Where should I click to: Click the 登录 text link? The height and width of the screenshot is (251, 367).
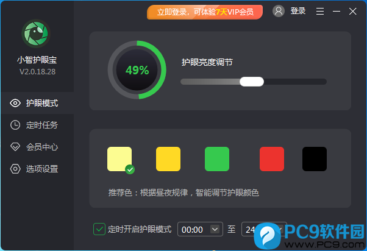click(298, 11)
